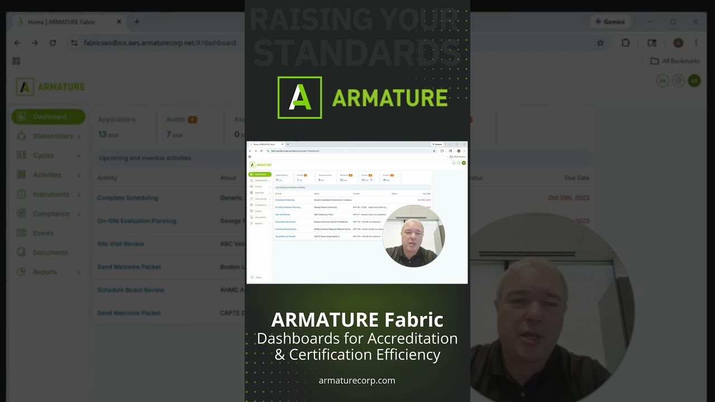
Task: Click 'Oct 13th, 2023' date in blurred background table
Action: coord(569,198)
